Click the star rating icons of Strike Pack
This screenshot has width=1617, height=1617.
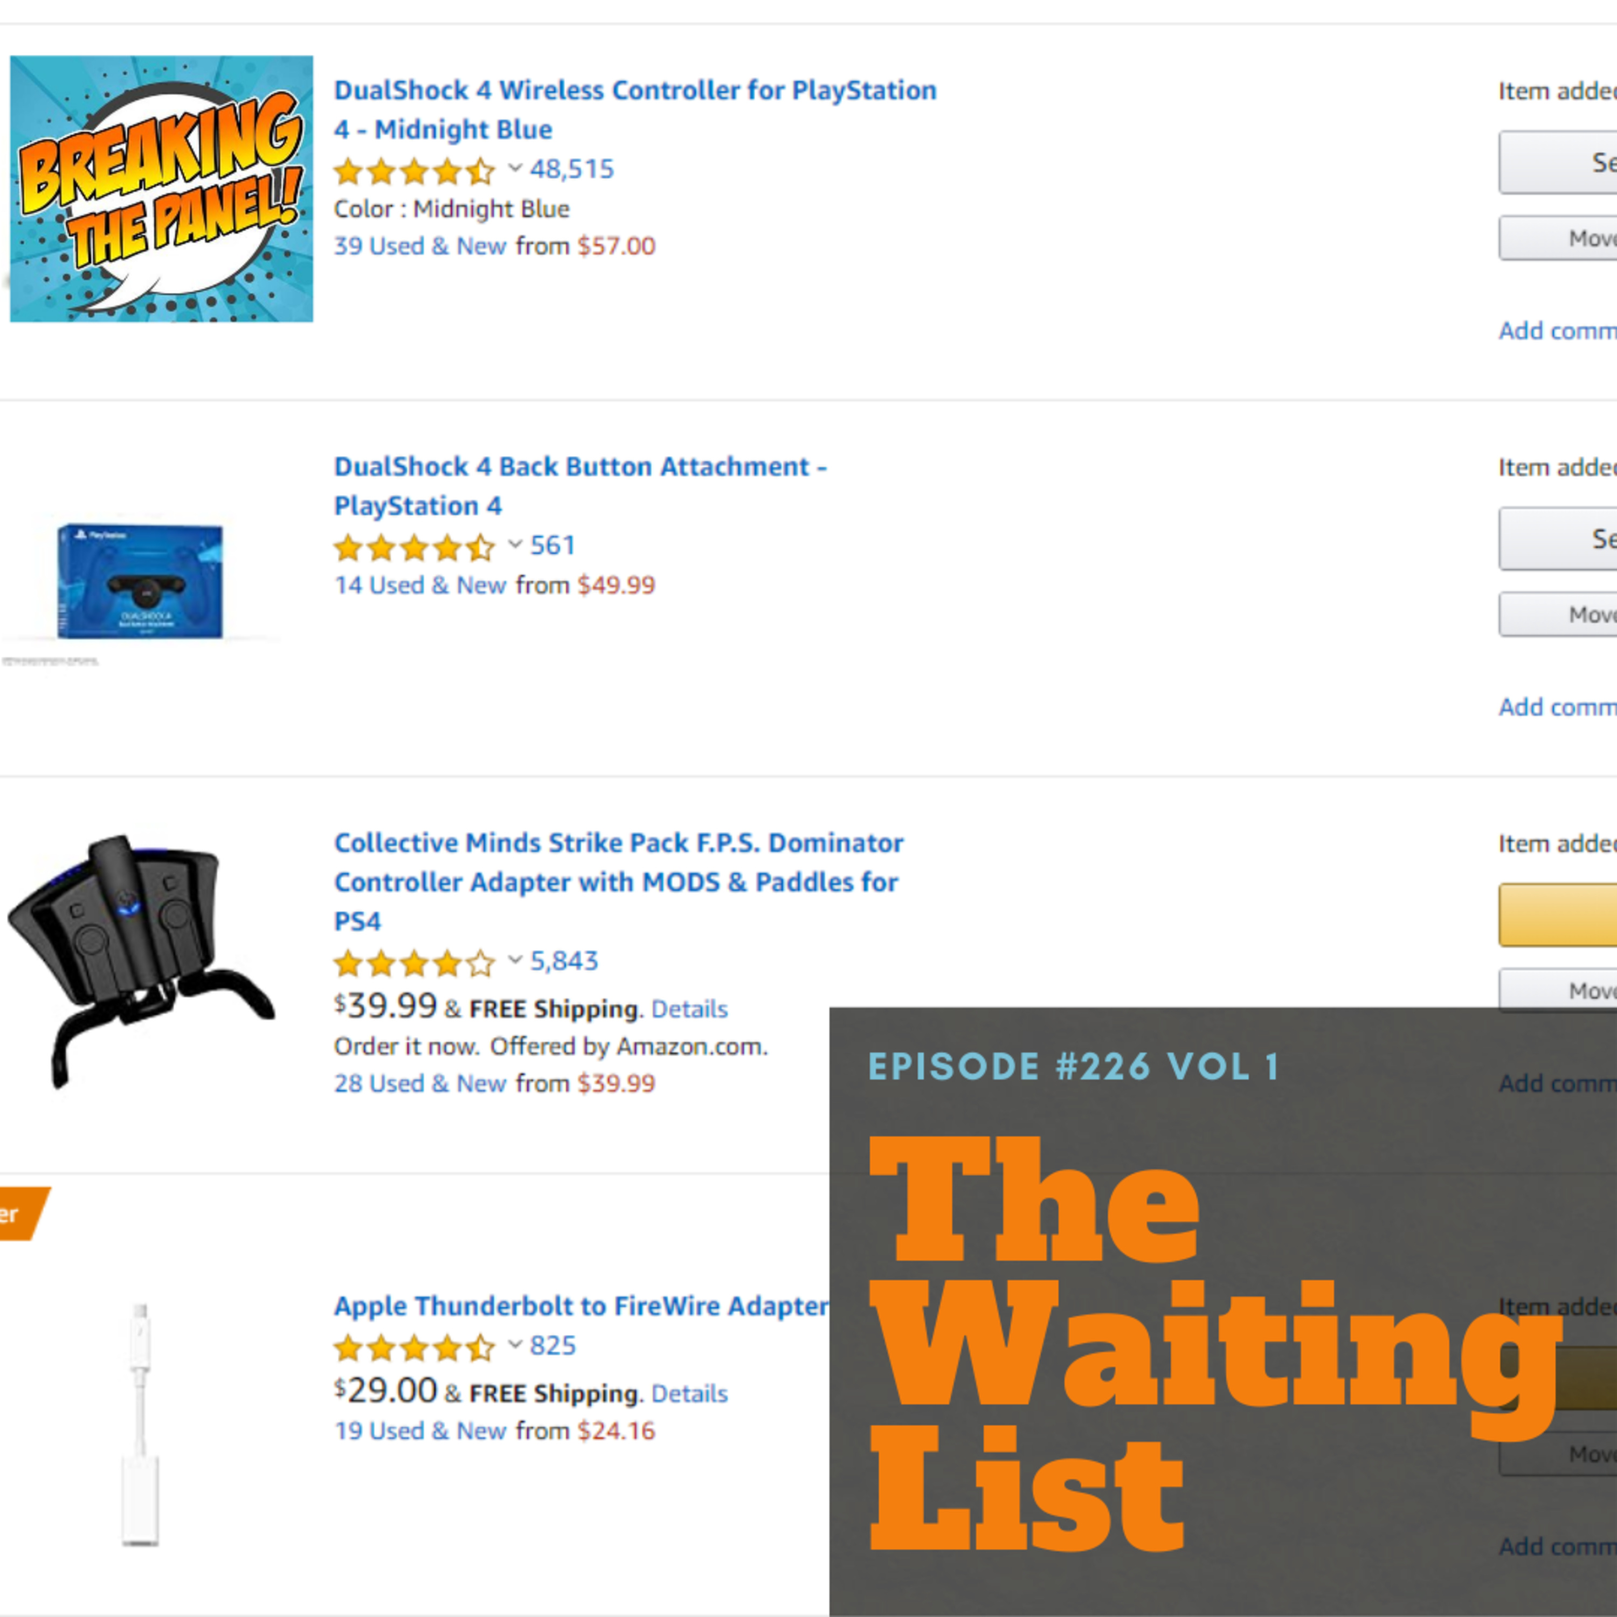click(x=414, y=963)
